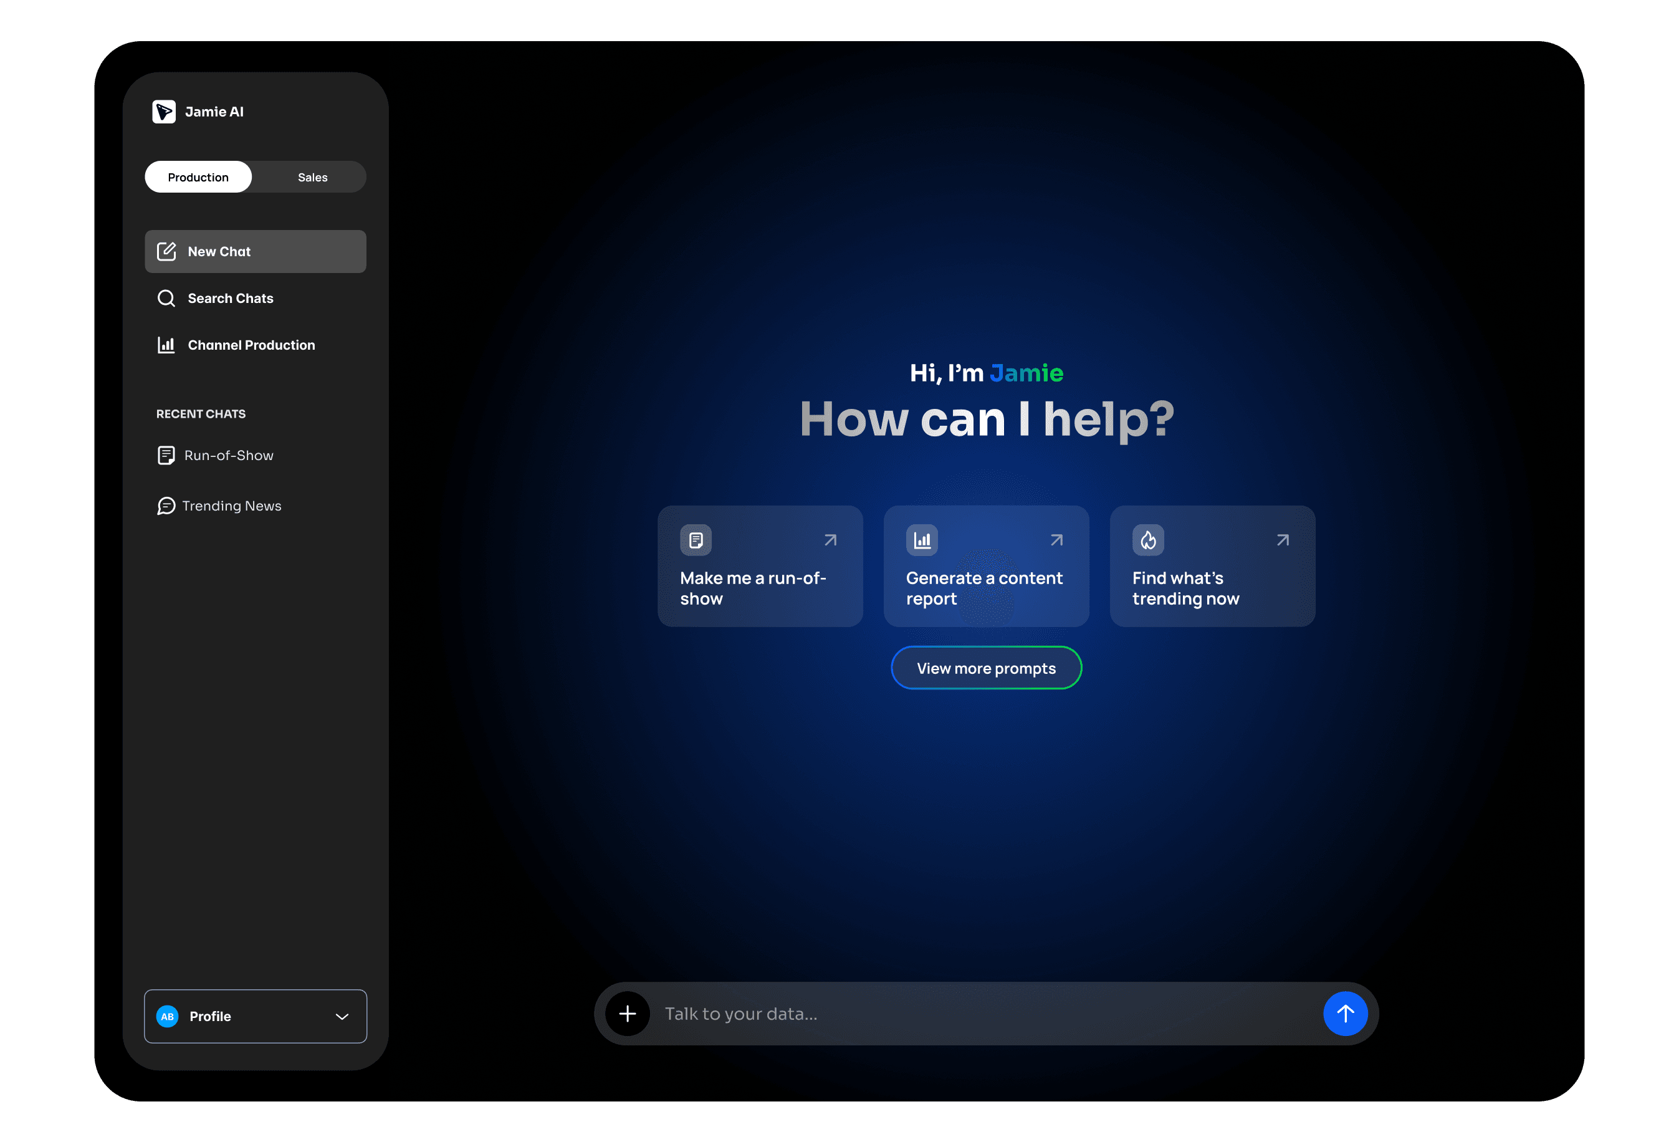
Task: Open the run-of-show card via its arrow
Action: point(830,539)
